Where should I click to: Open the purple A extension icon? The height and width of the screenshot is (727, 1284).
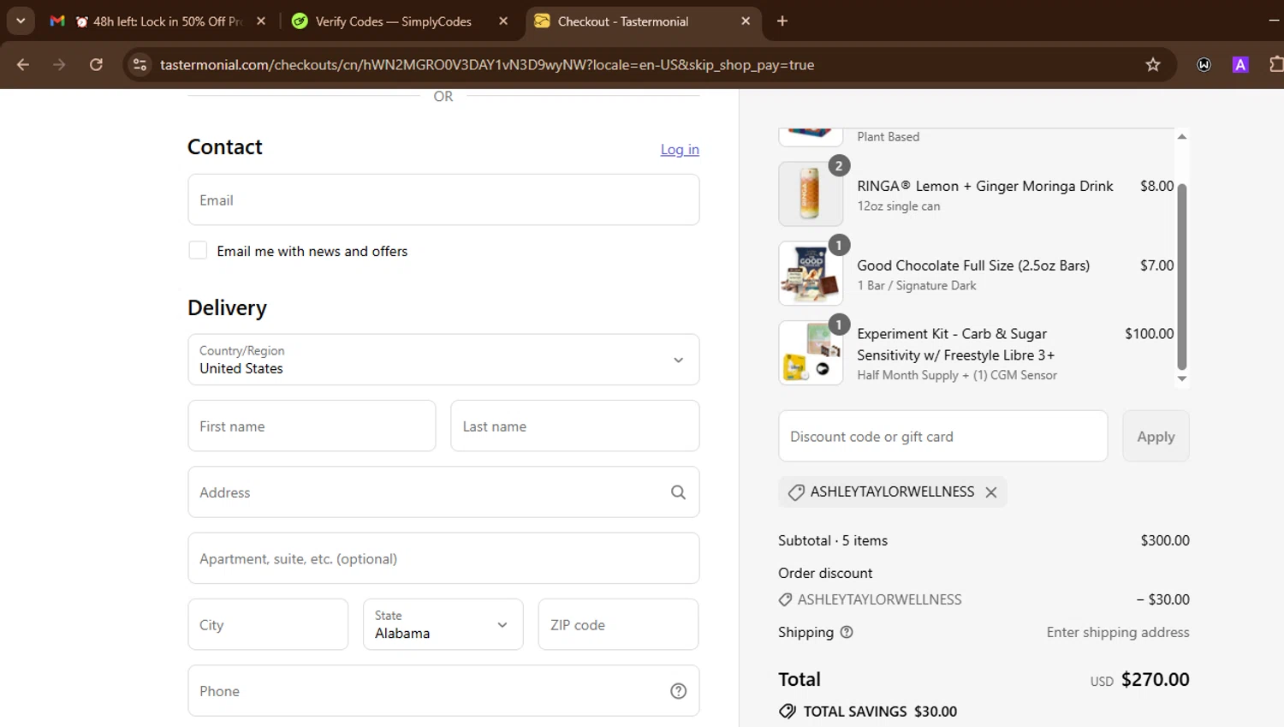click(1240, 64)
